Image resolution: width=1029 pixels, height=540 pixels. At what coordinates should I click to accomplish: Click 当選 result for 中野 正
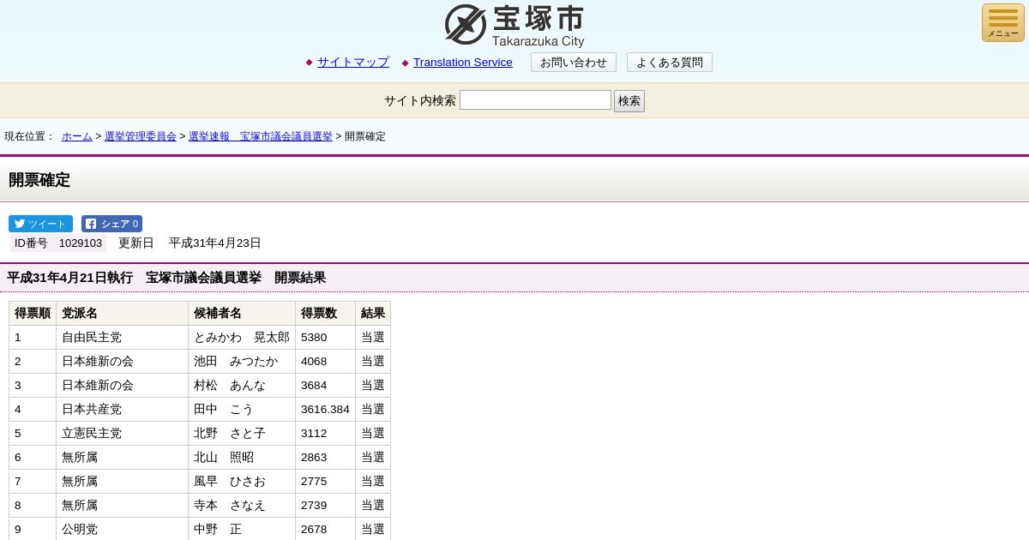[373, 529]
